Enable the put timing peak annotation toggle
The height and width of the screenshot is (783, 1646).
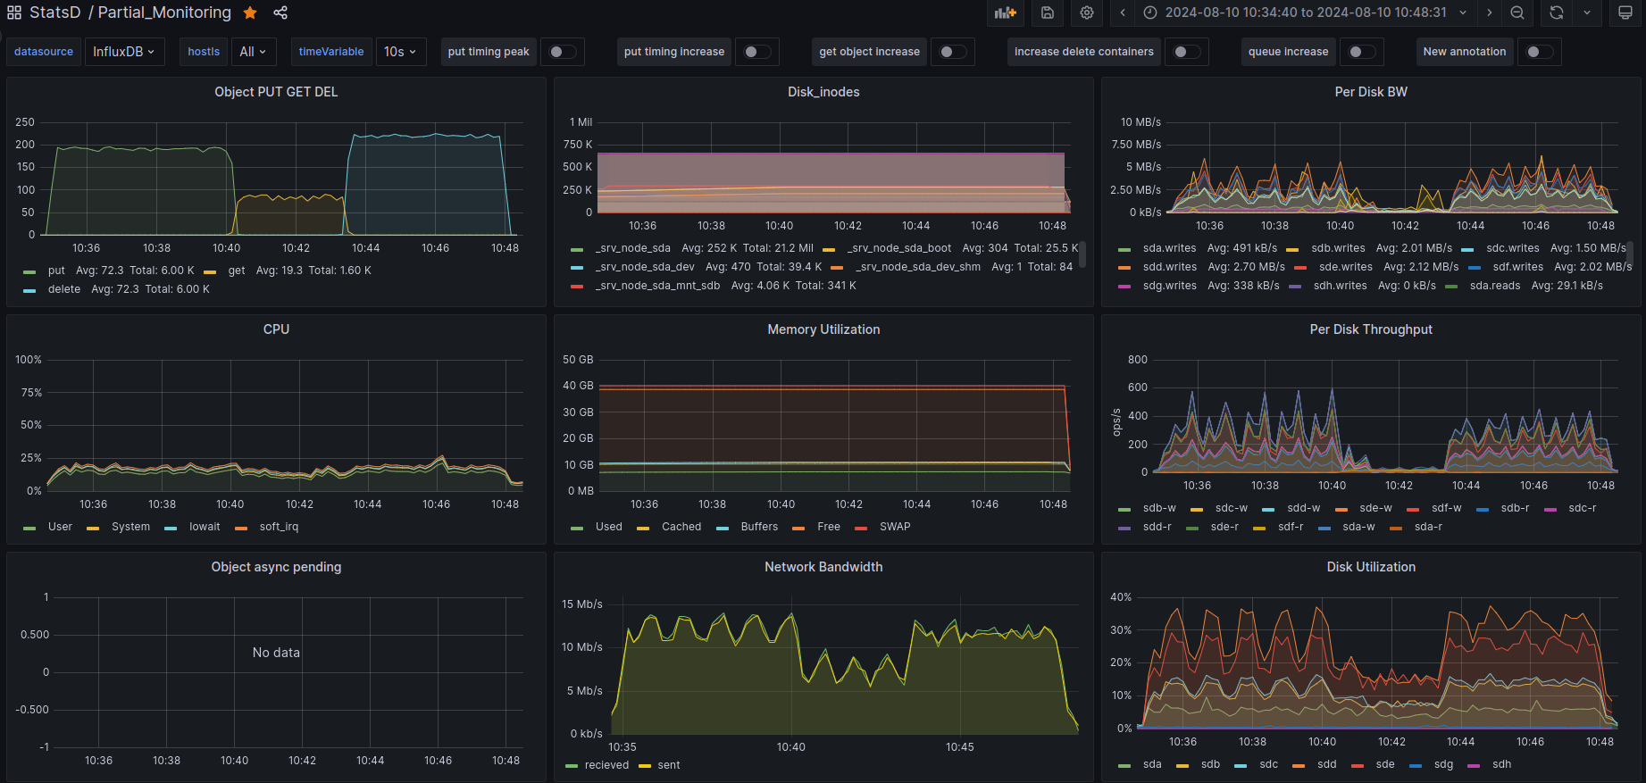(562, 52)
